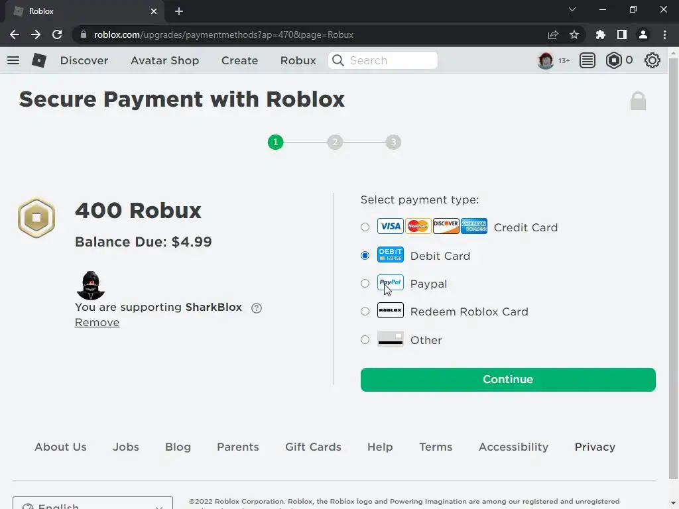
Task: Click the green Continue button
Action: pos(508,380)
